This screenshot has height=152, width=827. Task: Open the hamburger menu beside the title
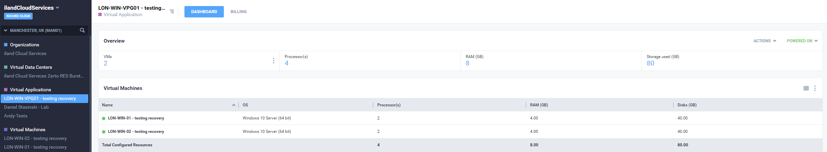click(172, 11)
